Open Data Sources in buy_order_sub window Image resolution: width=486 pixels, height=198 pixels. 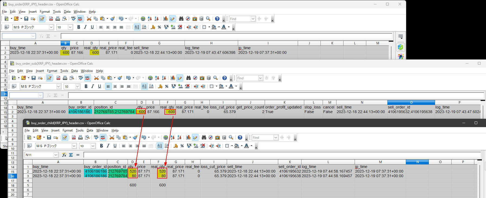(x=209, y=78)
